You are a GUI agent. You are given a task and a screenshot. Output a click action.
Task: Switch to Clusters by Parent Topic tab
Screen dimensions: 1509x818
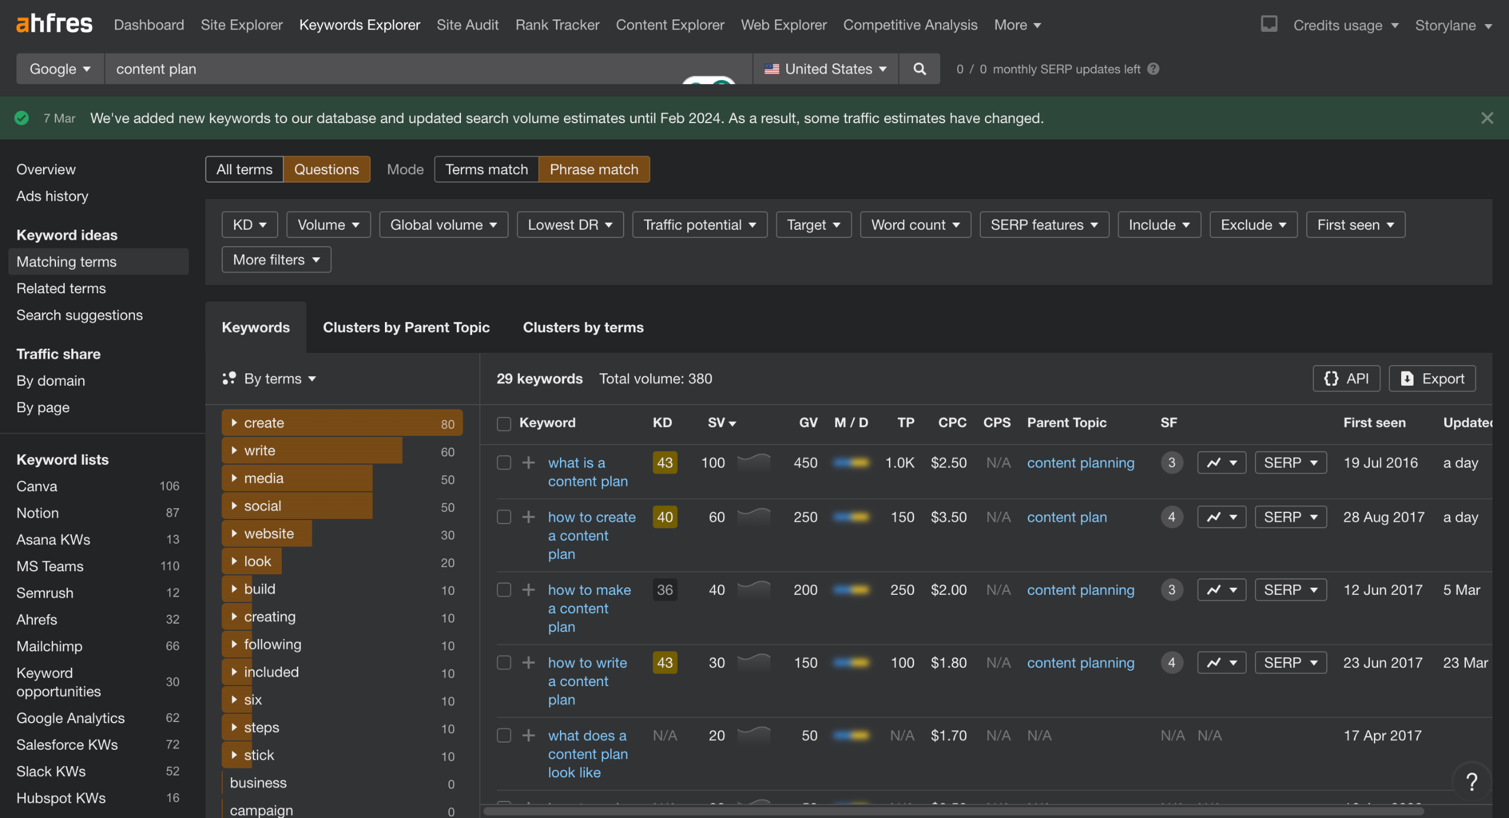click(406, 327)
